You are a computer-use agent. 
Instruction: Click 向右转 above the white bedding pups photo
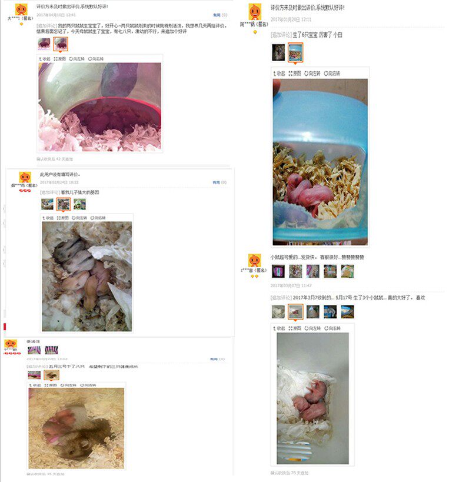332,328
